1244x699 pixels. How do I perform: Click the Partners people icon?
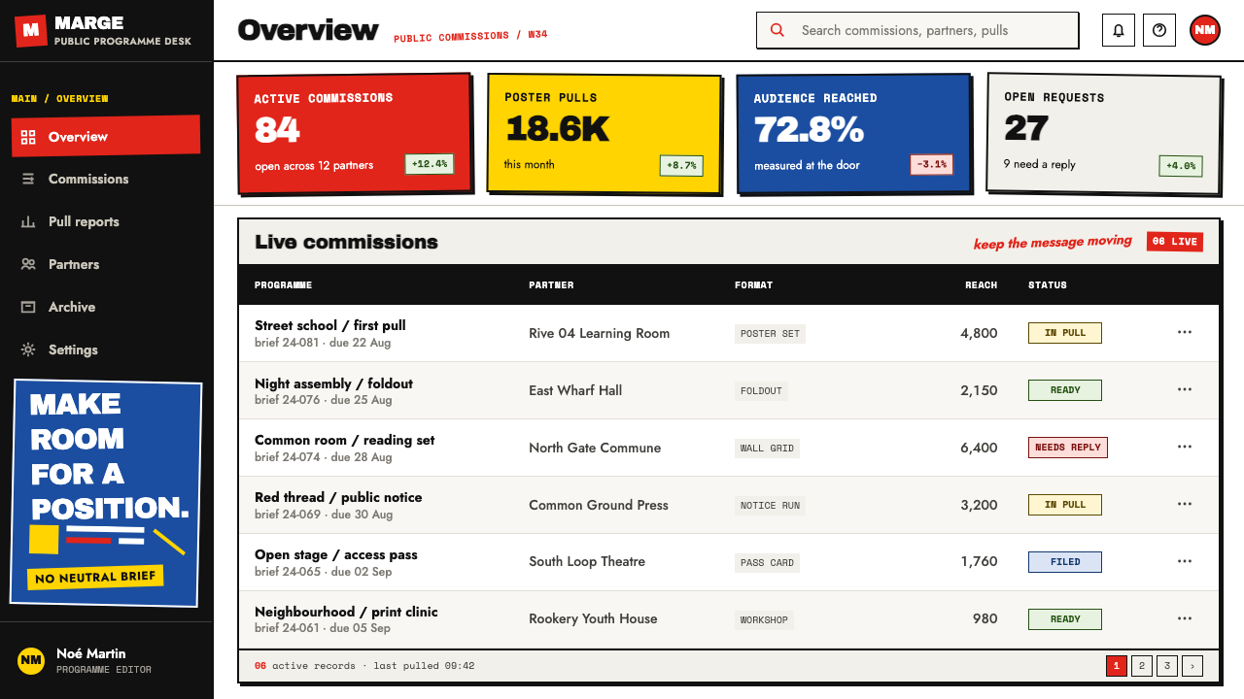(28, 264)
